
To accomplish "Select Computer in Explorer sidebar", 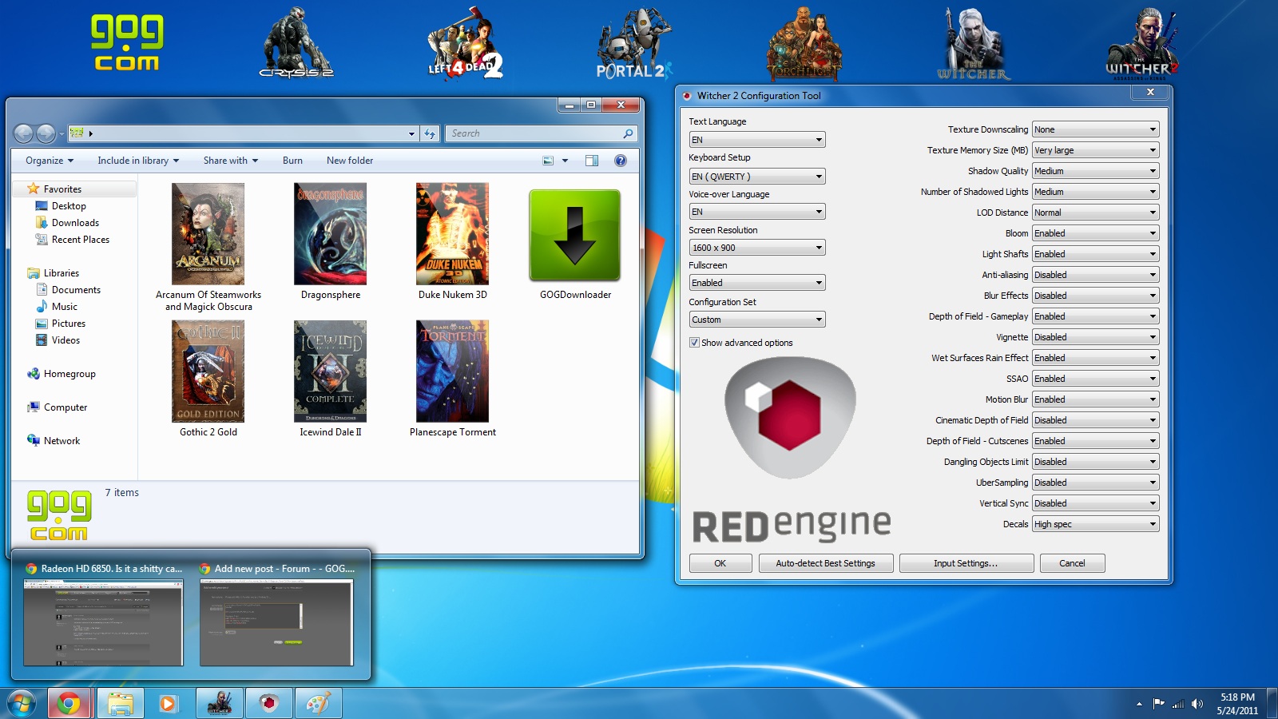I will (x=65, y=407).
